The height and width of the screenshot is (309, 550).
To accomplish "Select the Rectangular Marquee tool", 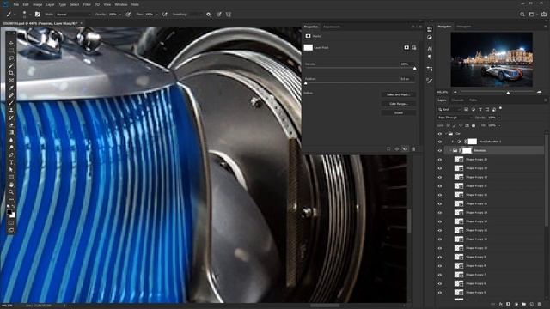I will [11, 51].
